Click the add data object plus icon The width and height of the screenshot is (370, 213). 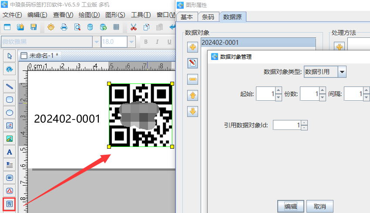coord(193,47)
